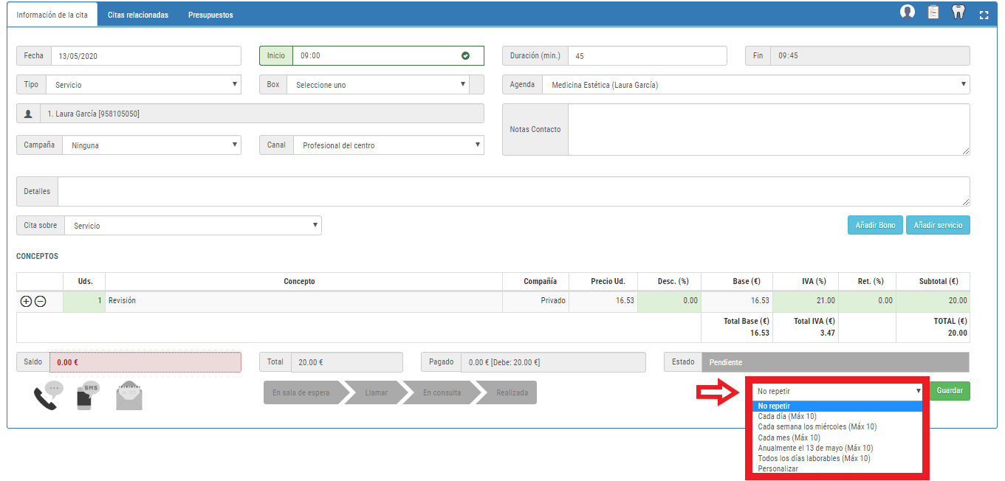Choose "Personalizar" in the repeat list
Screen dimensions: 1005x481
778,468
